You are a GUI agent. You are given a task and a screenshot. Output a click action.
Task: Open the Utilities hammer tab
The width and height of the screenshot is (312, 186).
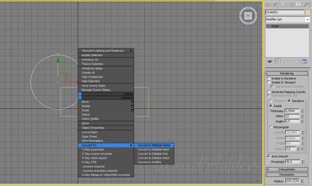click(x=306, y=4)
